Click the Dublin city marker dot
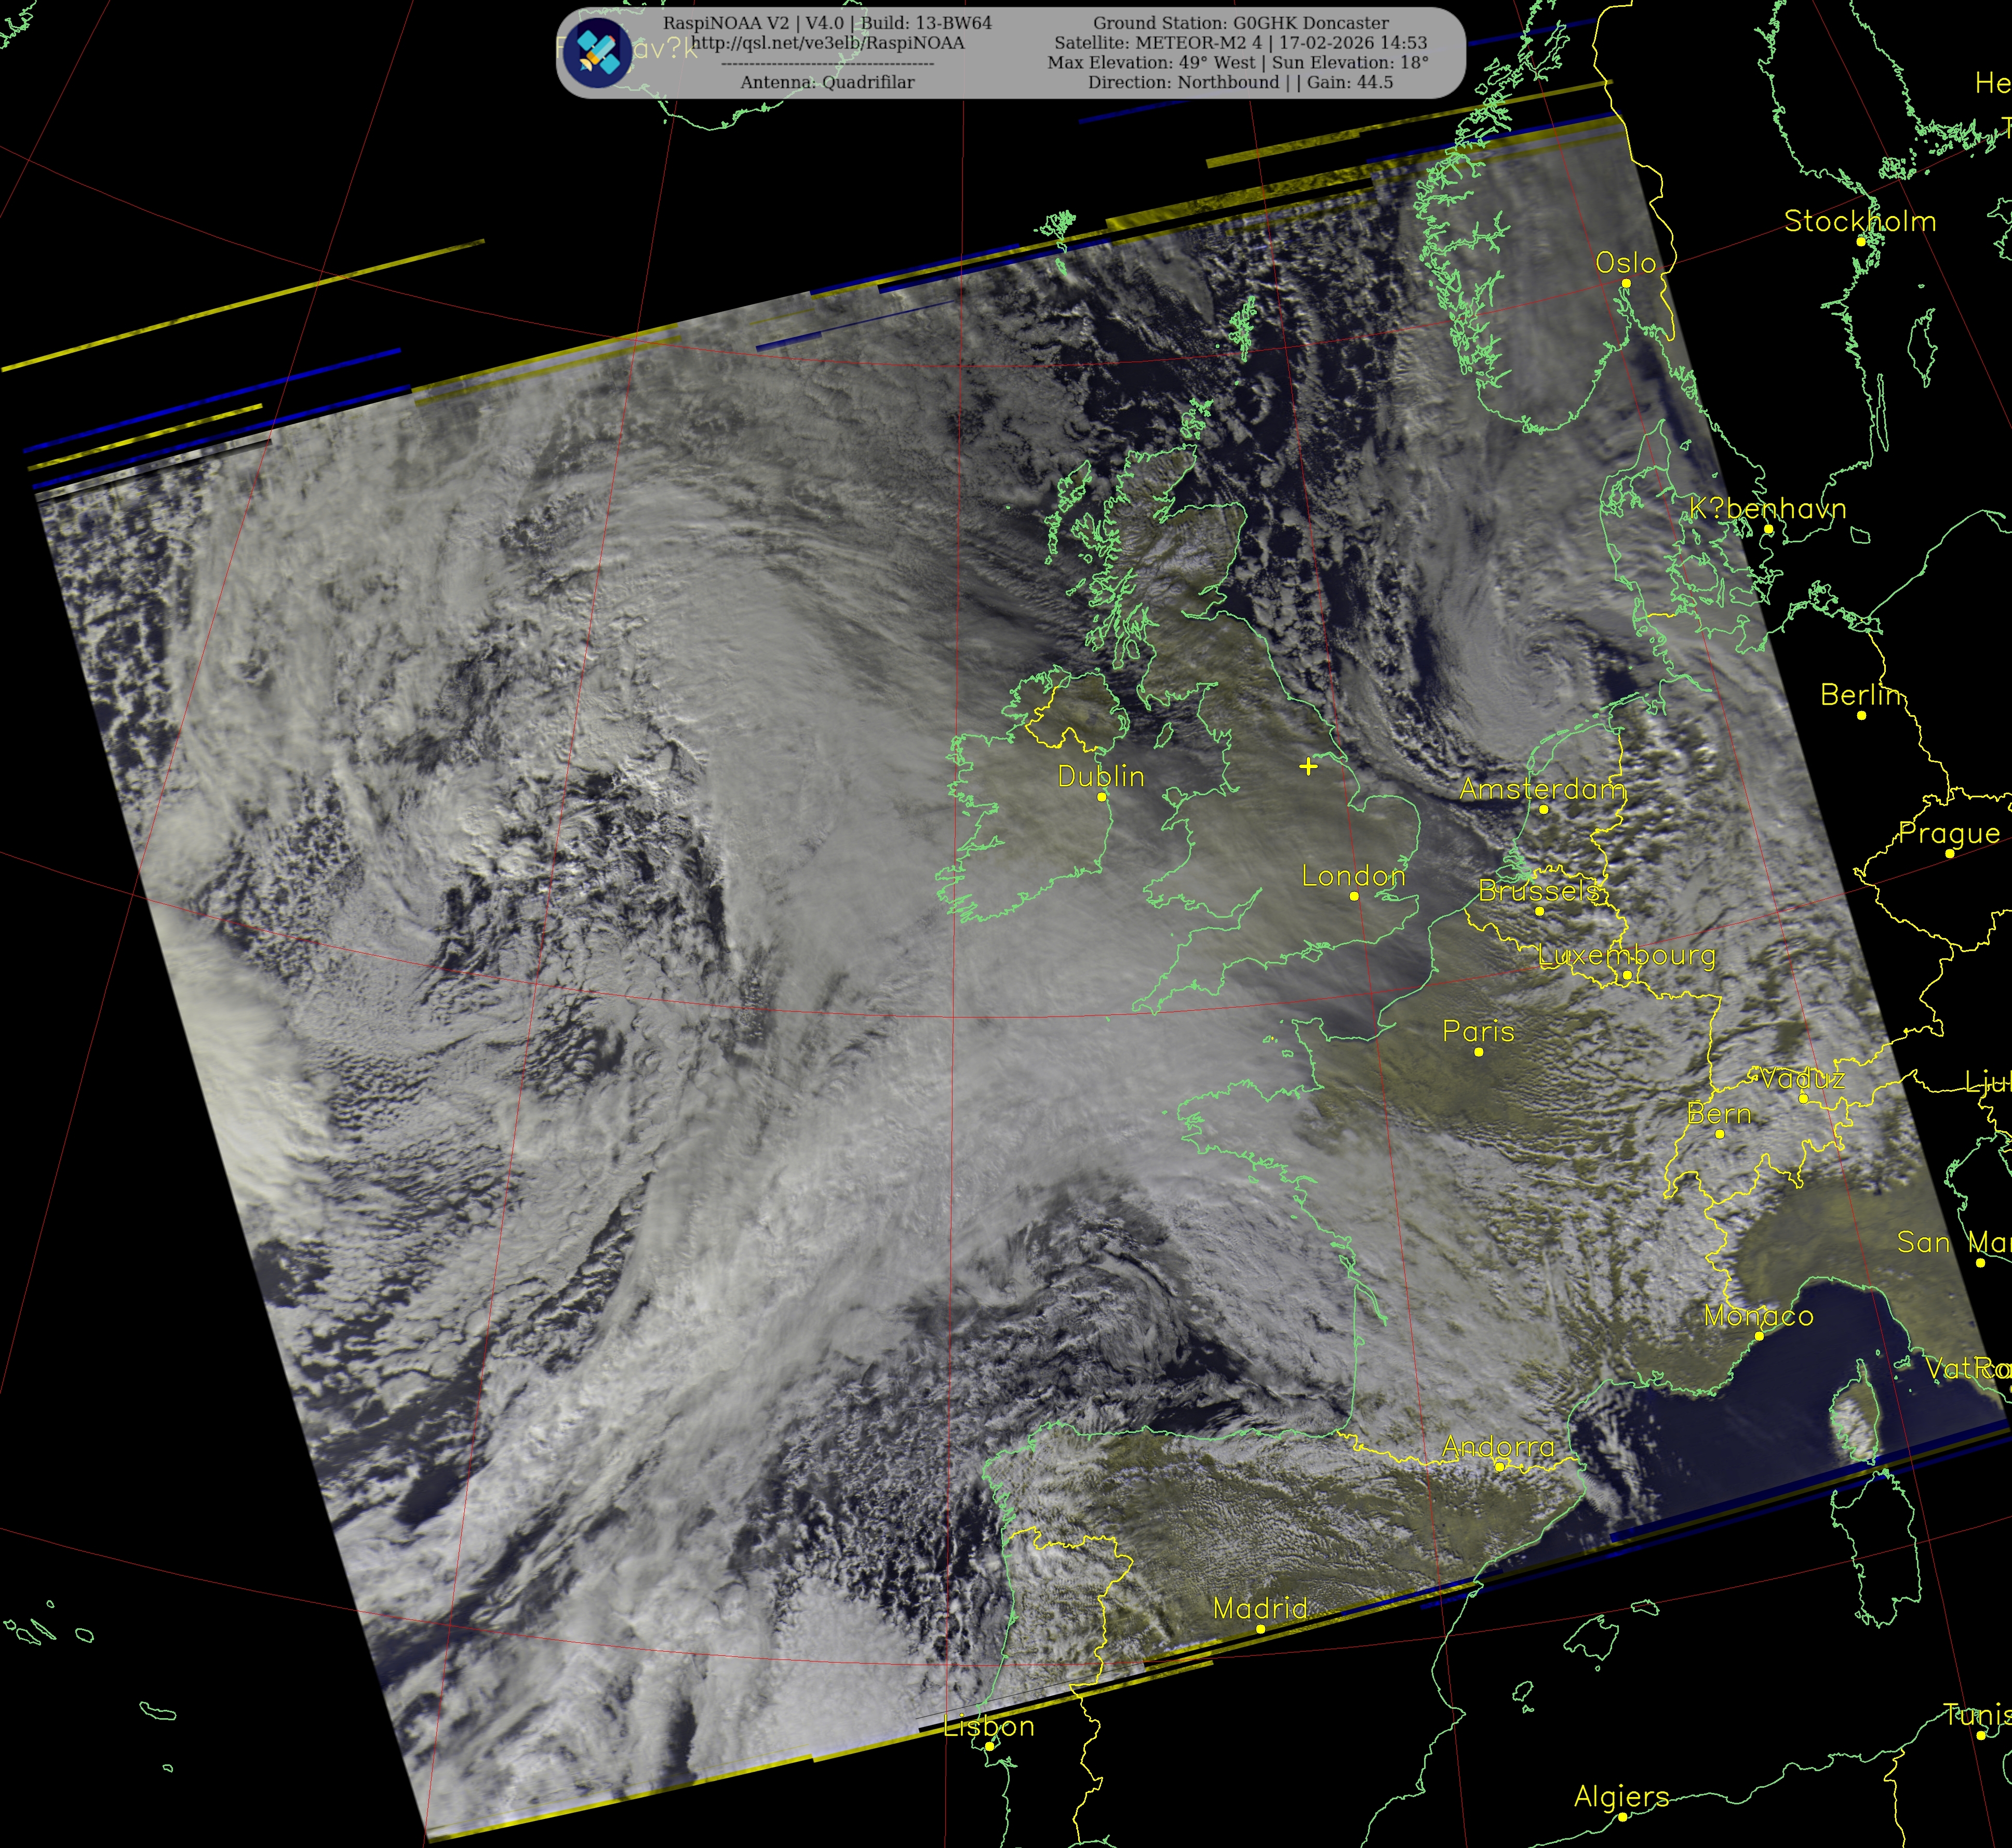Image resolution: width=2012 pixels, height=1848 pixels. point(1102,797)
